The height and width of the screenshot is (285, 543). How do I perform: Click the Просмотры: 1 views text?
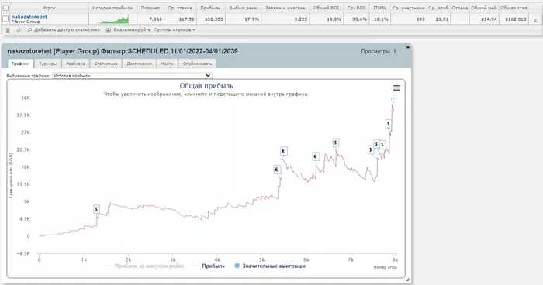(379, 51)
